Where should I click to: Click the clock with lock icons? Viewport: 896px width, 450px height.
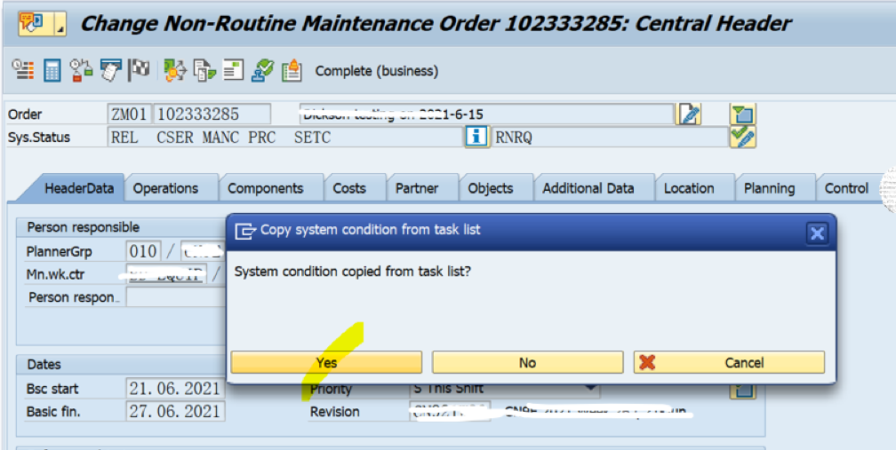coord(81,70)
